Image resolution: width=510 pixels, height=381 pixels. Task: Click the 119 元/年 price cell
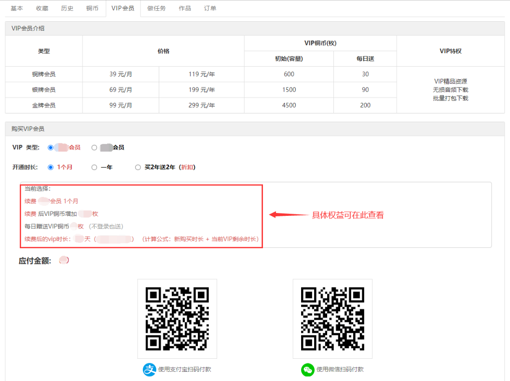tap(202, 74)
